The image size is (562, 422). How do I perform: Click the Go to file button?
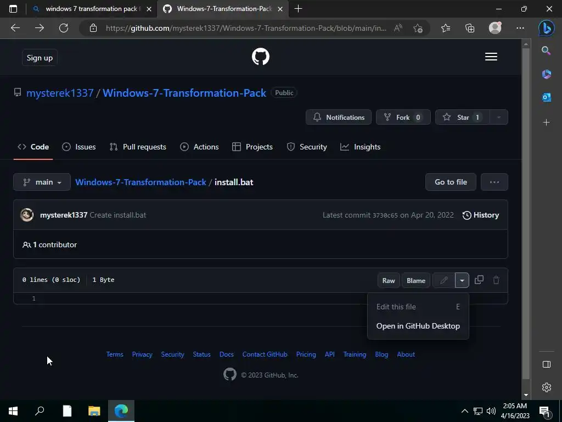tap(451, 182)
